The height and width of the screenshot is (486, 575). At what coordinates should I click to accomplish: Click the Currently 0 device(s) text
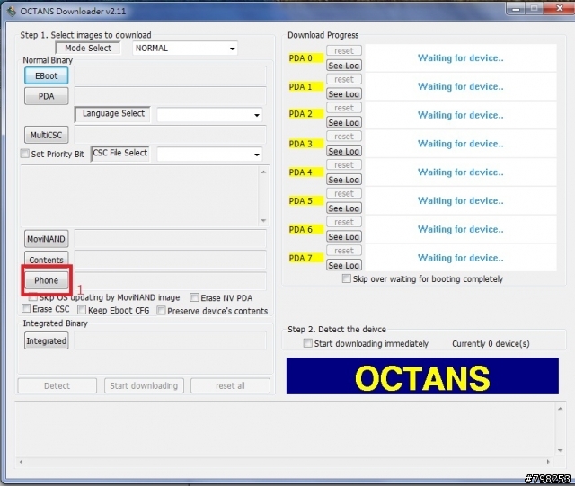pyautogui.click(x=491, y=344)
